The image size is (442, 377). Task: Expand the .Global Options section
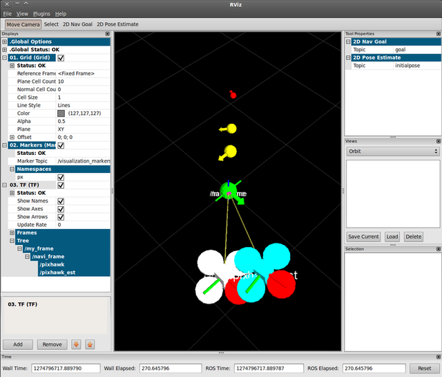click(x=5, y=42)
